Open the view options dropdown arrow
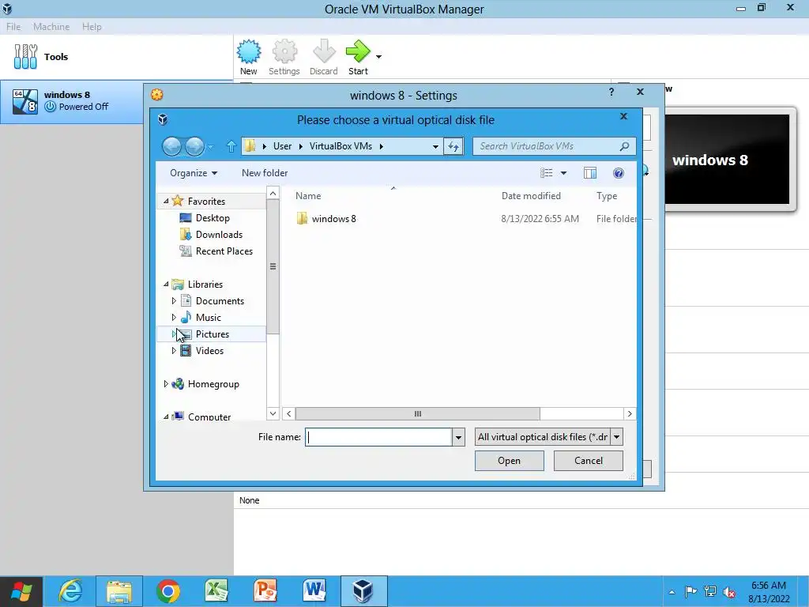 (563, 173)
